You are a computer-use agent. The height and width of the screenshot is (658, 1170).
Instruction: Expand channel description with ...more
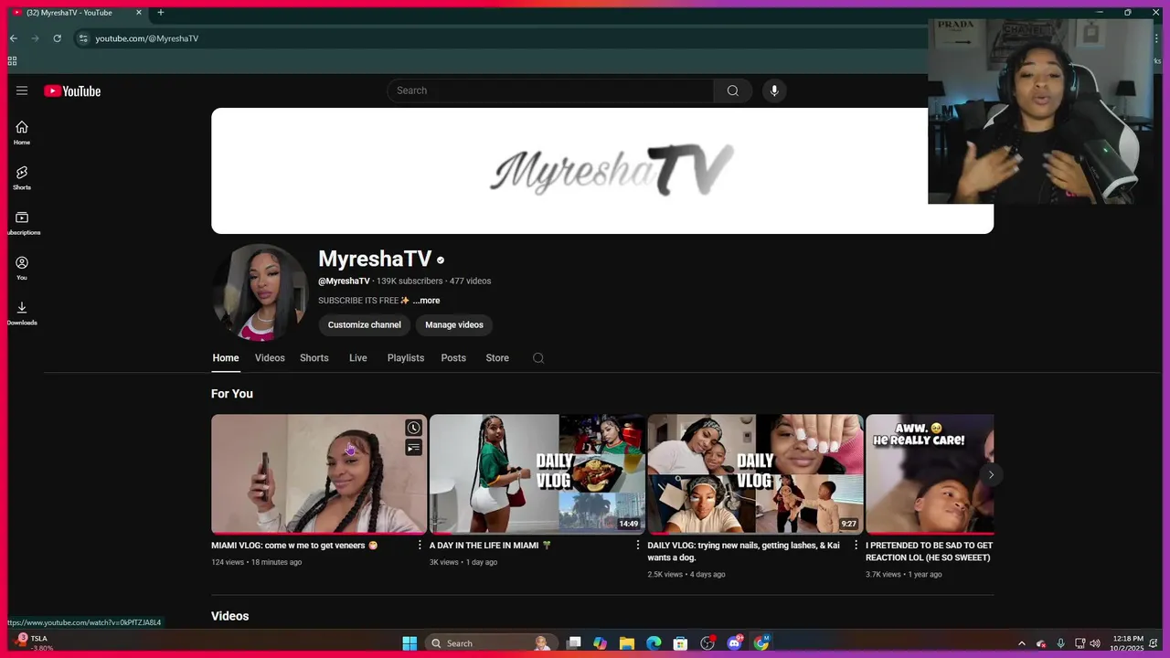tap(426, 301)
